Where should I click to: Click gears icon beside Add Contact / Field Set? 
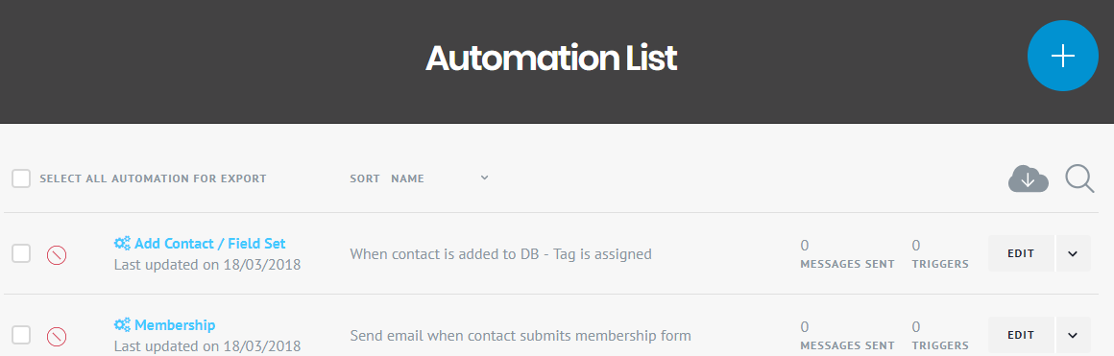point(122,244)
